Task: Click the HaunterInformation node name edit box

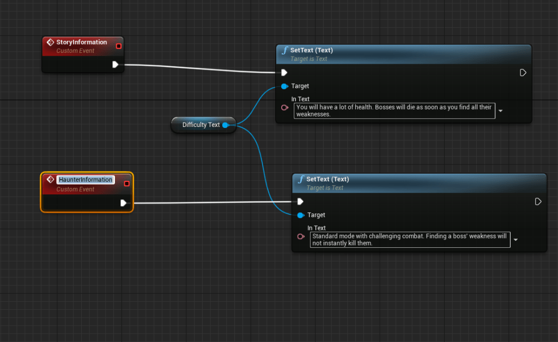Action: [x=86, y=180]
